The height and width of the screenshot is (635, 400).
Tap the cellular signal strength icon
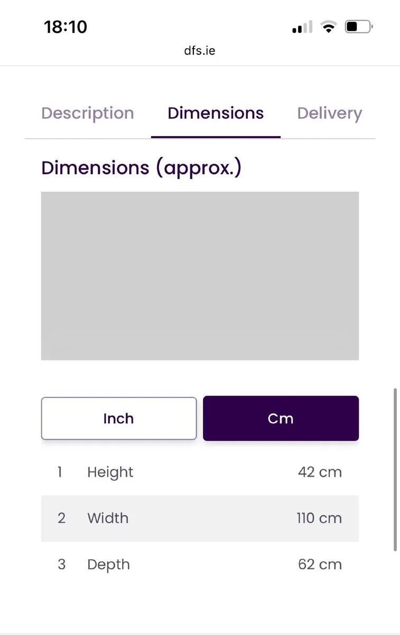302,27
